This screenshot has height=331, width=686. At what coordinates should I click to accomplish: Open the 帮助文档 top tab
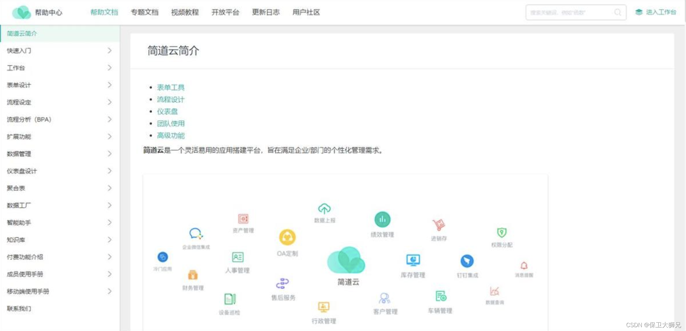point(104,12)
